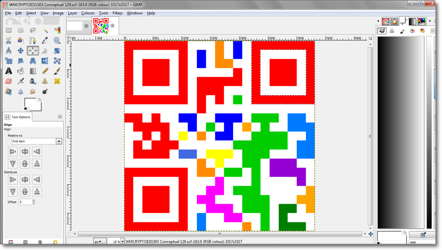Screen dimensions: 442x251
Task: Open the zoom percentage dropdown
Action: tap(123, 242)
